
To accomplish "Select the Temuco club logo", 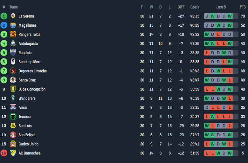I will point(13,117).
